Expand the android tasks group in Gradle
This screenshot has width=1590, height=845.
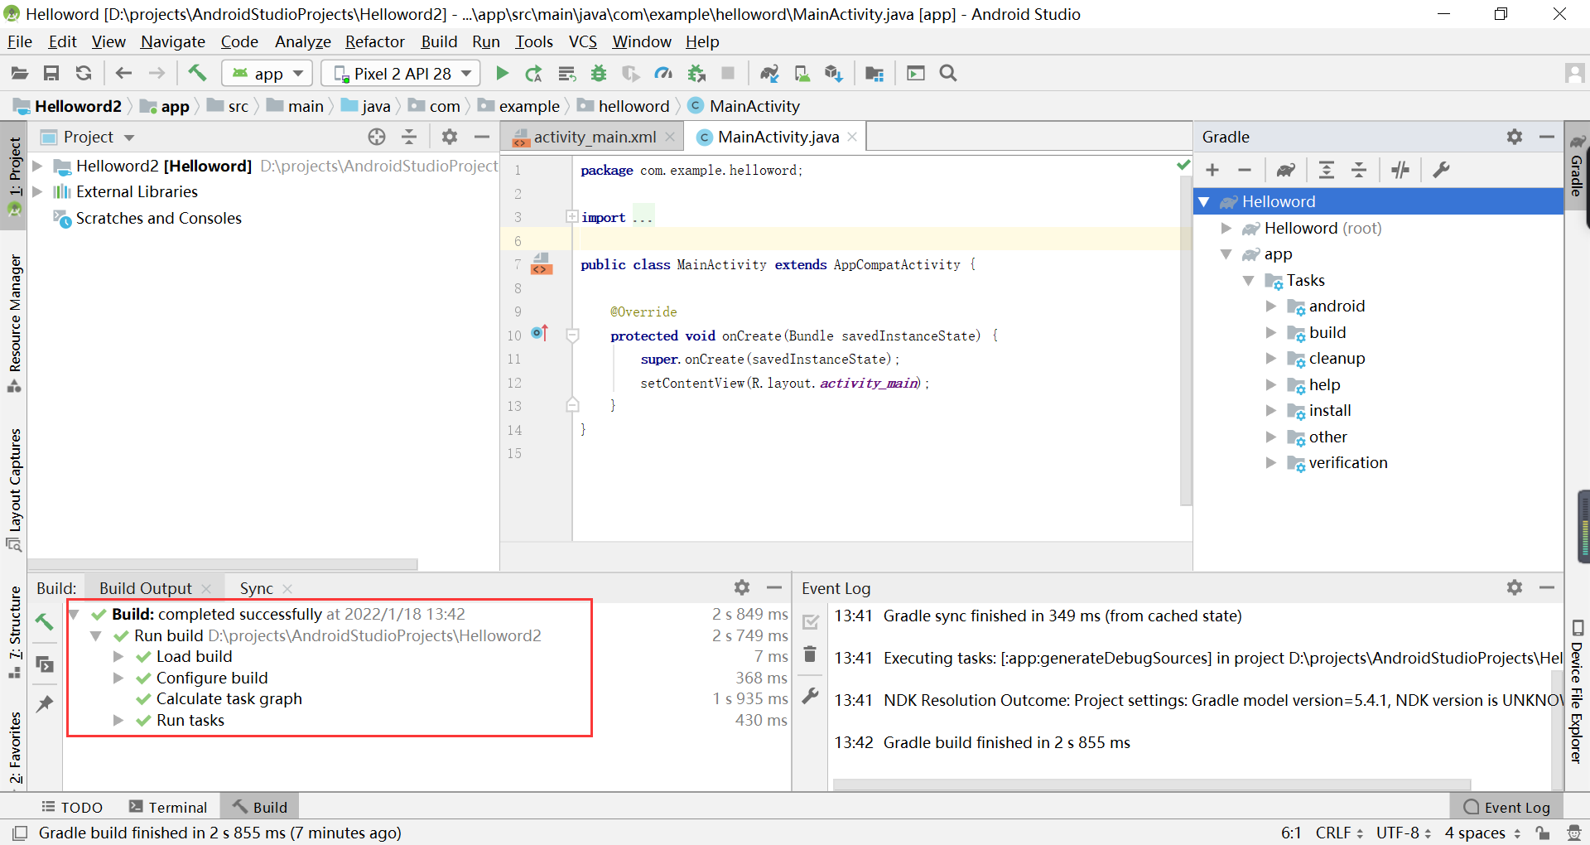(x=1273, y=306)
